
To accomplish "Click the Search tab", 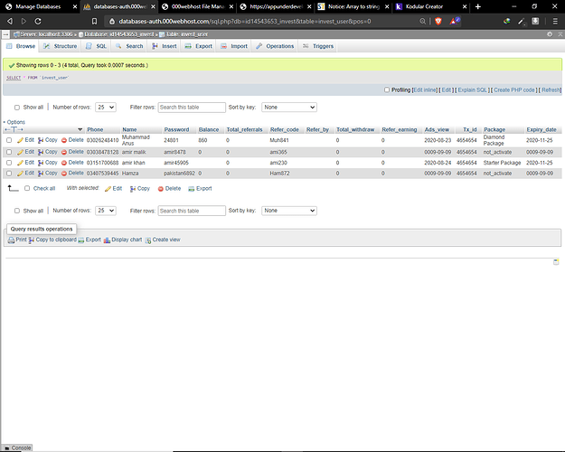I will tap(129, 46).
